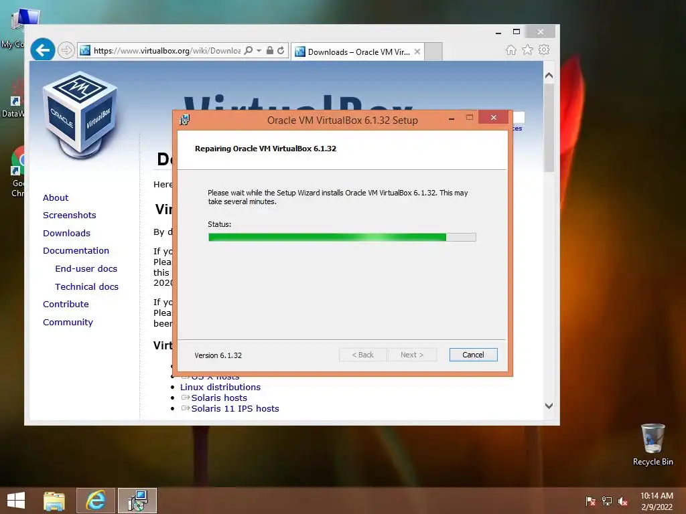Click the page scrollbar up arrow

coord(549,75)
